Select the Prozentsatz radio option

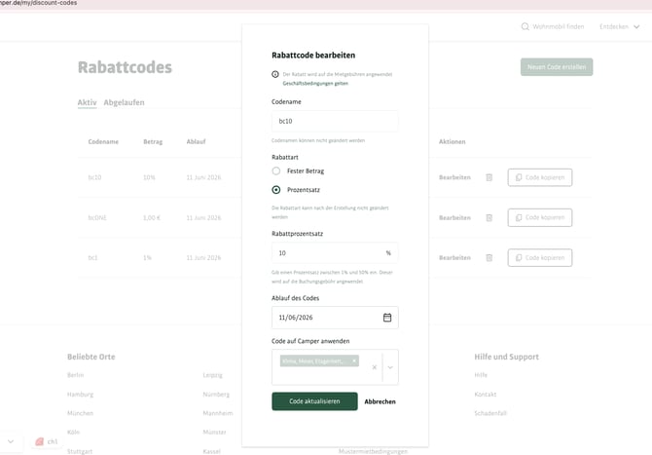(x=276, y=190)
